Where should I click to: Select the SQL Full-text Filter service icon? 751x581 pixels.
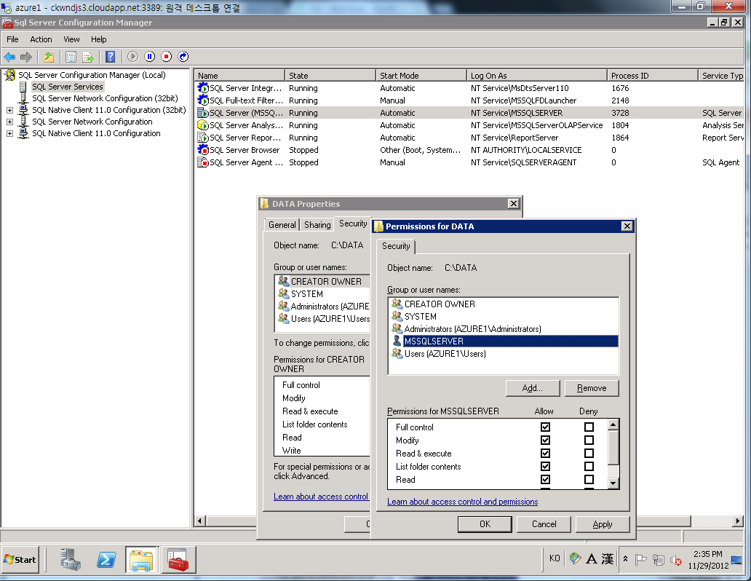pyautogui.click(x=203, y=100)
